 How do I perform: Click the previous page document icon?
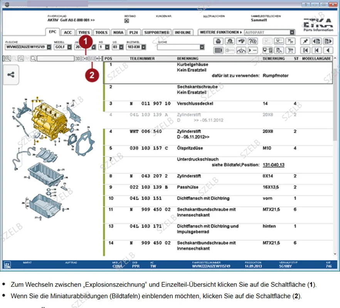coord(316,41)
